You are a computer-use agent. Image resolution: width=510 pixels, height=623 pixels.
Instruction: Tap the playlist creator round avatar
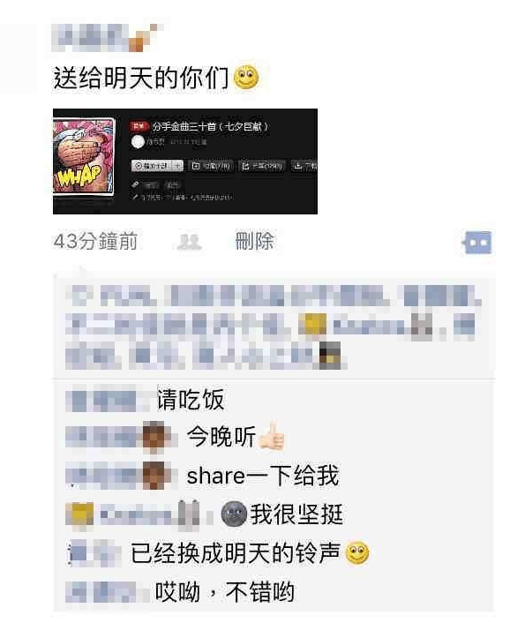click(138, 142)
